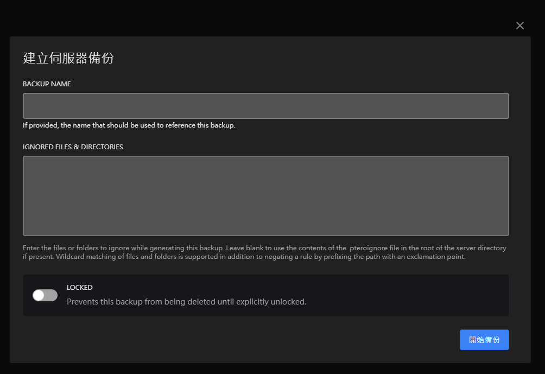Focus the Ignored Files & Directories text area
Image resolution: width=545 pixels, height=374 pixels.
point(265,196)
